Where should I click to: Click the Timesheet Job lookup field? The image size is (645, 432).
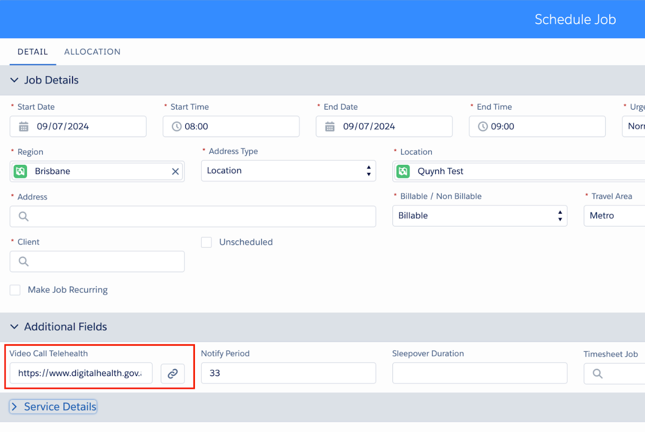click(x=614, y=373)
